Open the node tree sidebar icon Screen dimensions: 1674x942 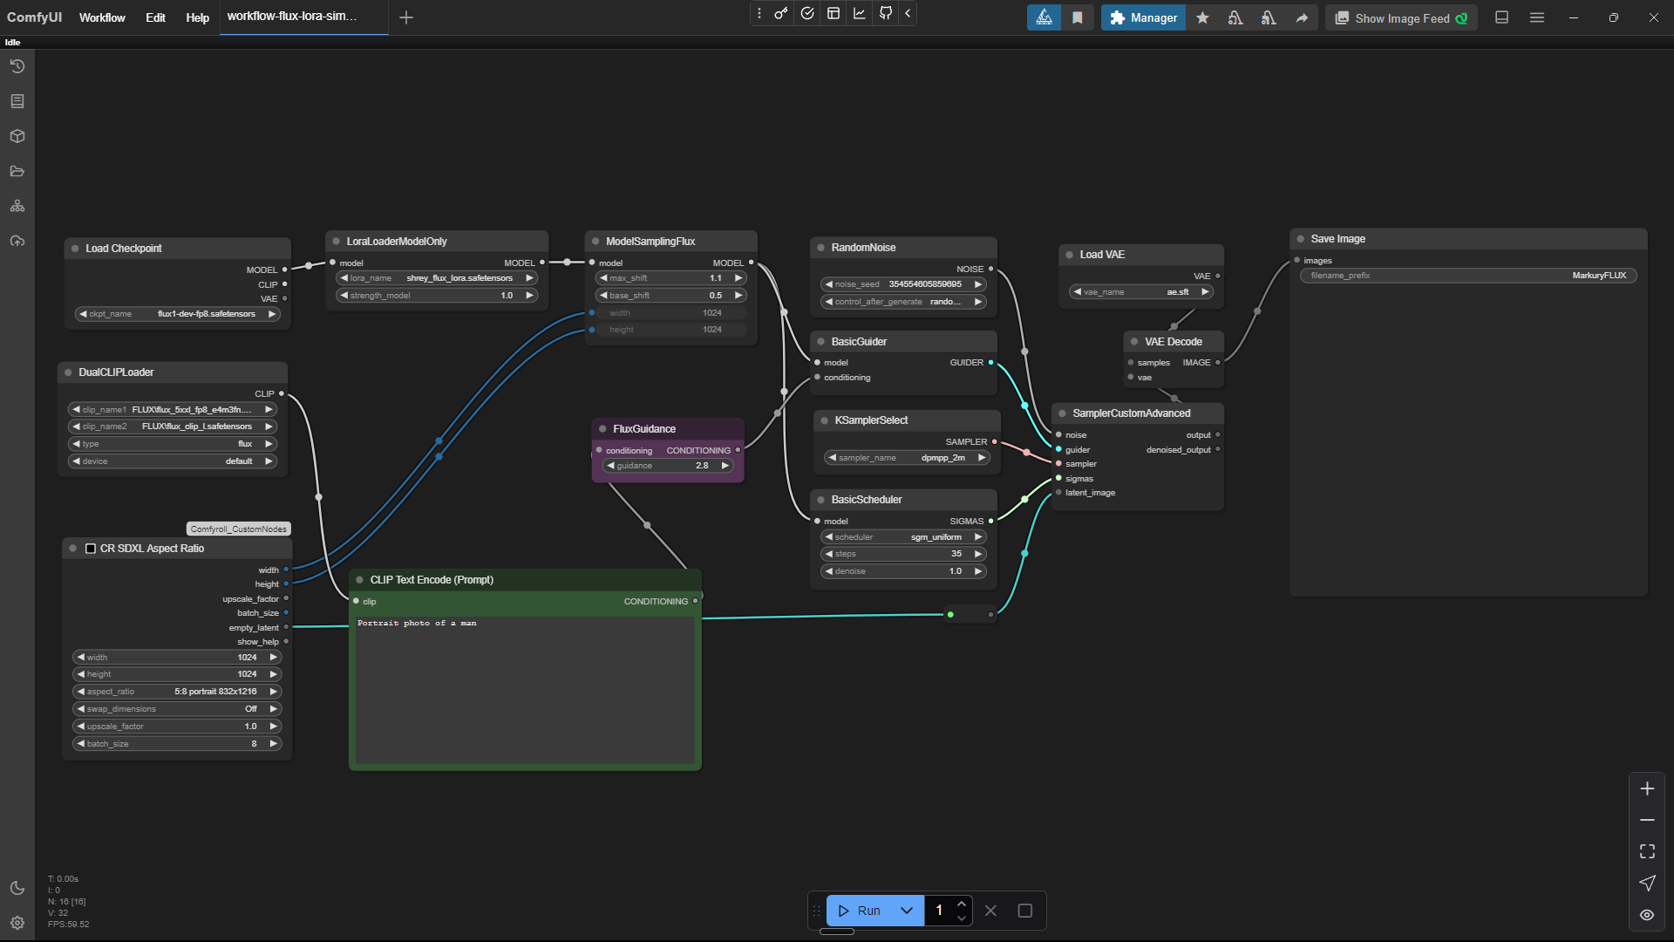17,206
